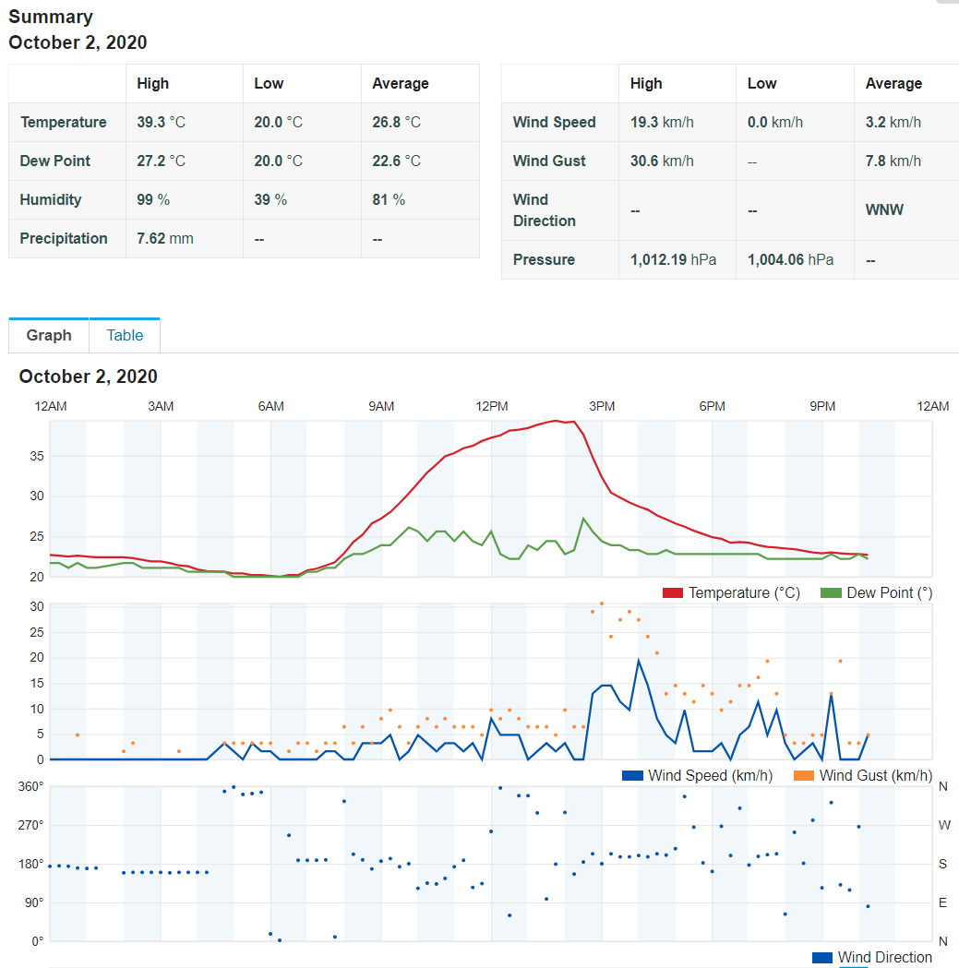Image resolution: width=959 pixels, height=968 pixels.
Task: Select the Graph tab
Action: tap(49, 335)
